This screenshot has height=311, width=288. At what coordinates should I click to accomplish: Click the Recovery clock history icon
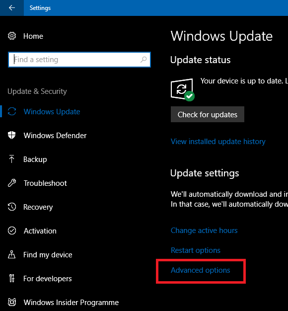coord(12,207)
